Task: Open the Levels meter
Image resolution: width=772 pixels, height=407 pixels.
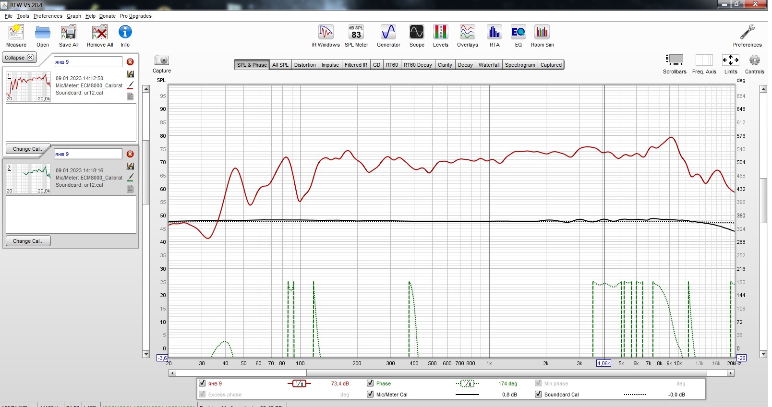Action: (x=441, y=32)
